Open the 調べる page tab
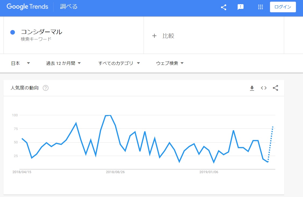The image size is (303, 197). [x=69, y=7]
